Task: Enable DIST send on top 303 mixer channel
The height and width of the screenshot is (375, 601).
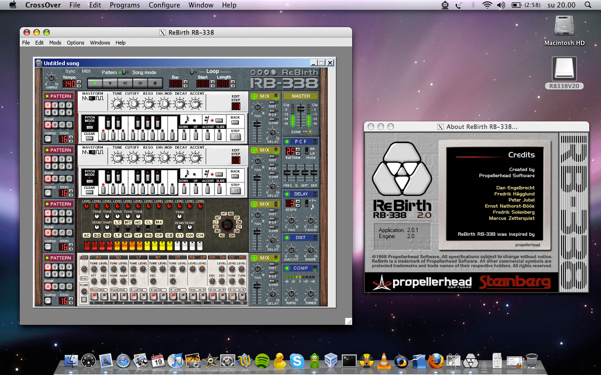Action: [273, 102]
